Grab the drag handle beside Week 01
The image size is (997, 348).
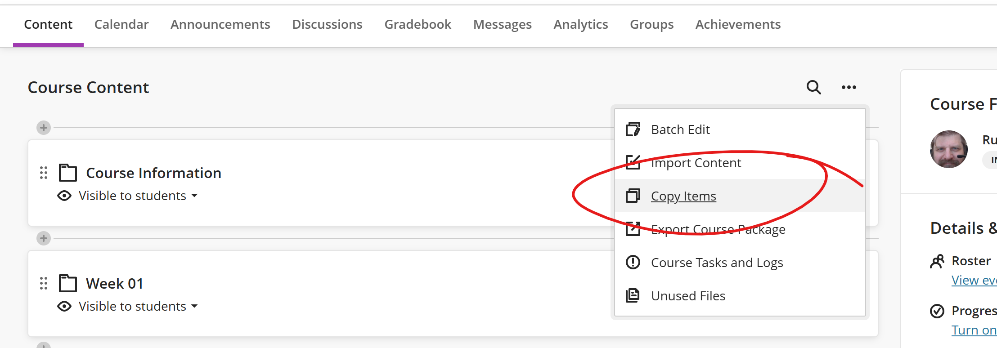click(44, 283)
